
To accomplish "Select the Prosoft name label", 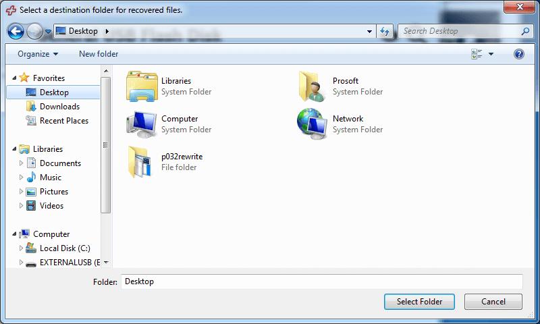I will [346, 81].
